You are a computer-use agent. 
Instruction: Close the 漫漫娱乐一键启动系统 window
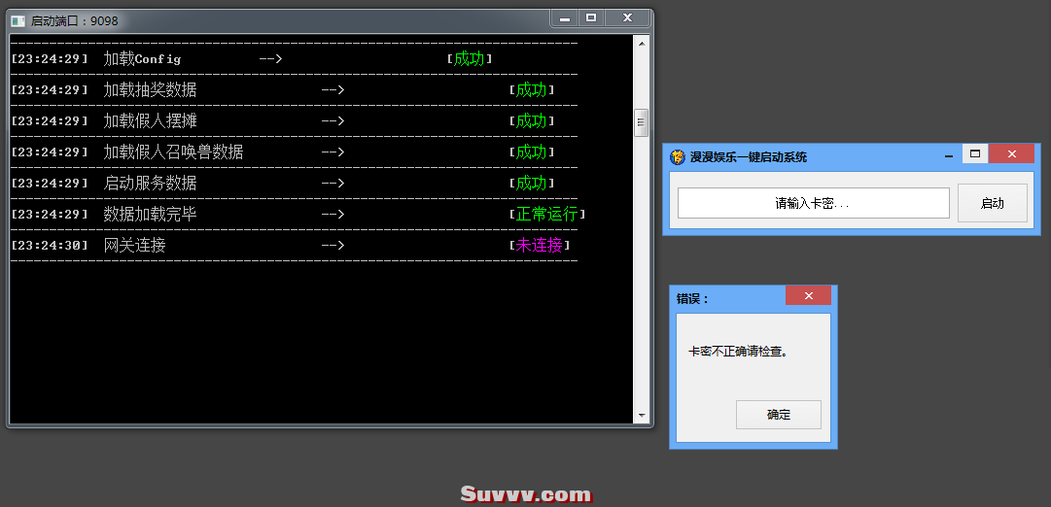point(1011,154)
